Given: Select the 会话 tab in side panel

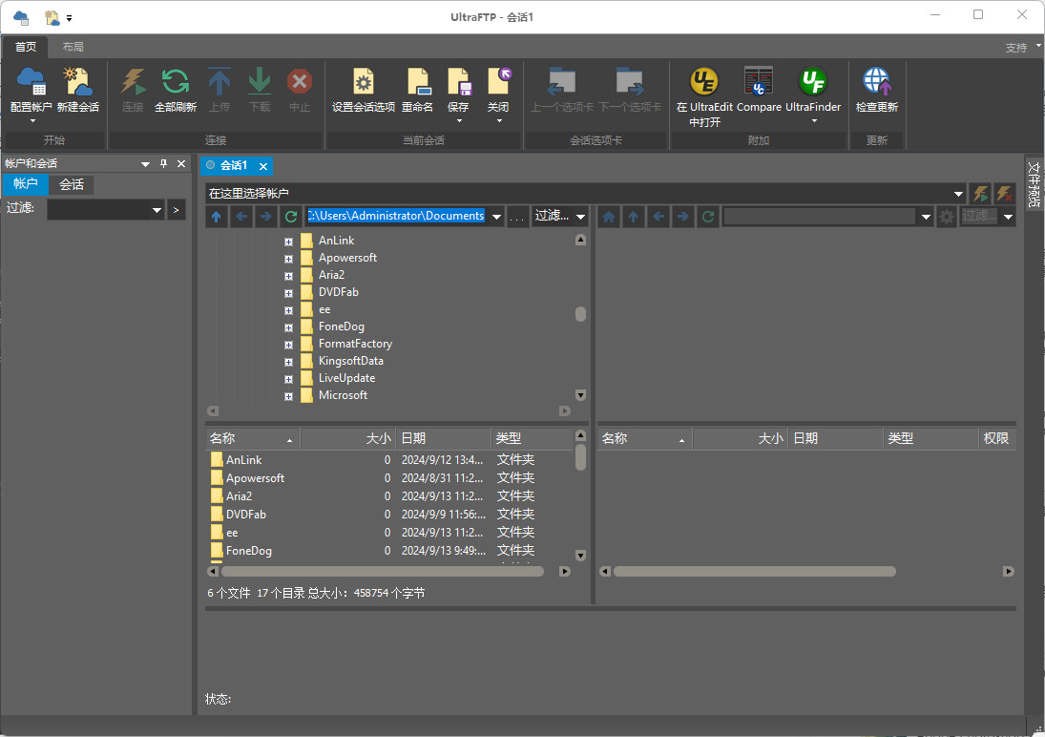Looking at the screenshot, I should tap(72, 184).
